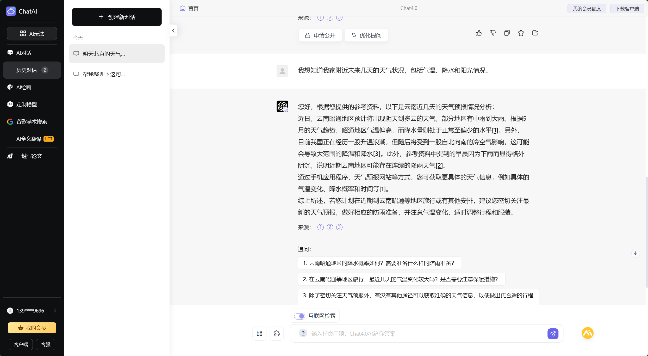648x356 pixels.
Task: Star the weather forecast response
Action: coord(521,33)
